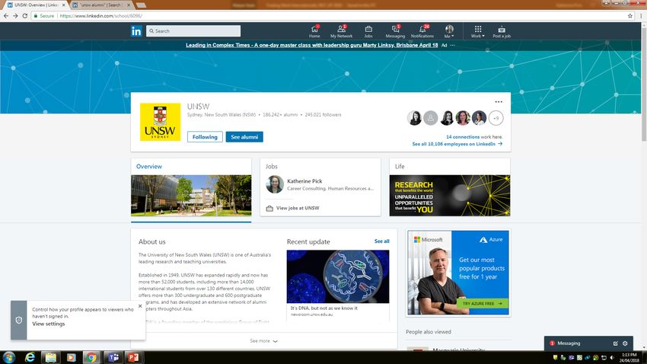The image size is (647, 364).
Task: Go forward in Chrome
Action: (15, 16)
